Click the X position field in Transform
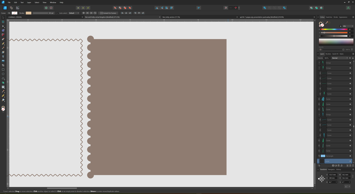This screenshot has height=194, width=355. pos(333,175)
